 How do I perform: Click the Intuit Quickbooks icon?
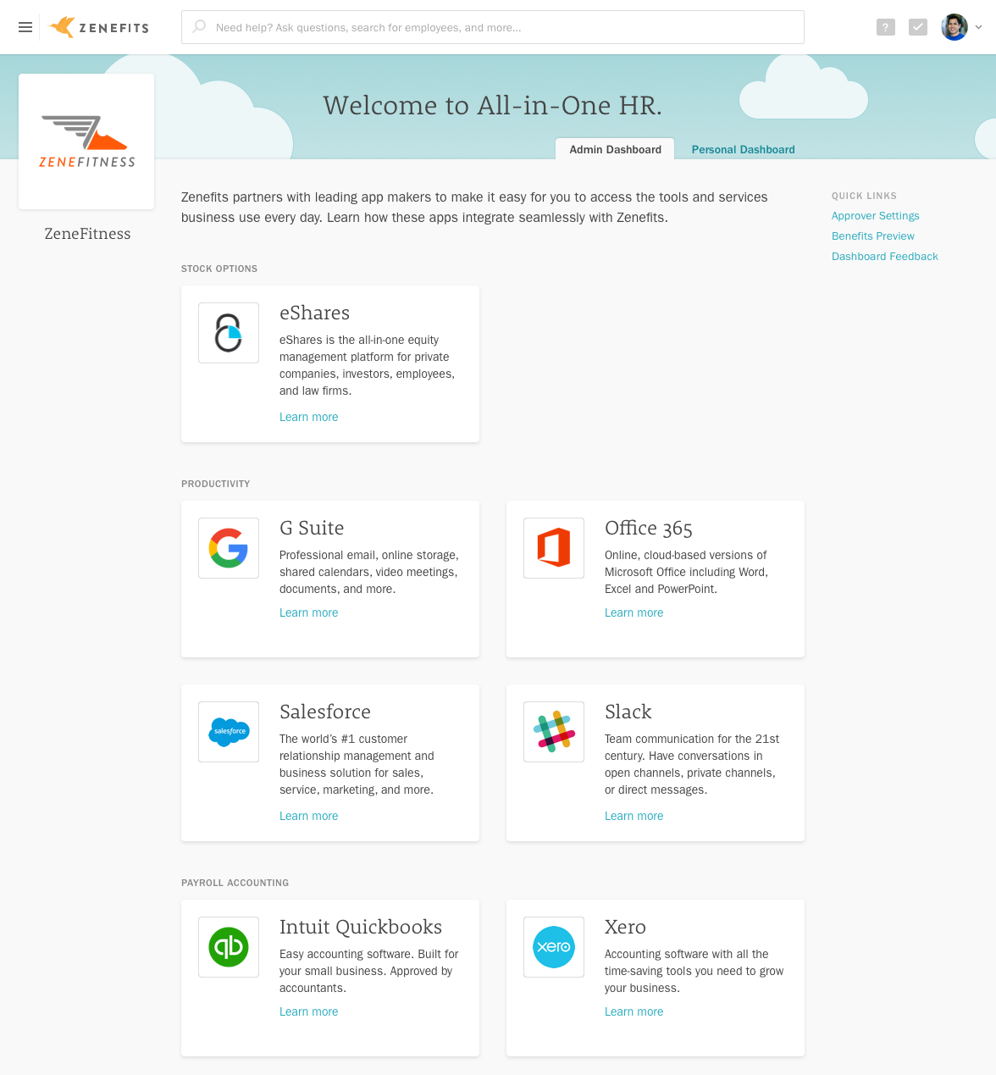(x=229, y=947)
